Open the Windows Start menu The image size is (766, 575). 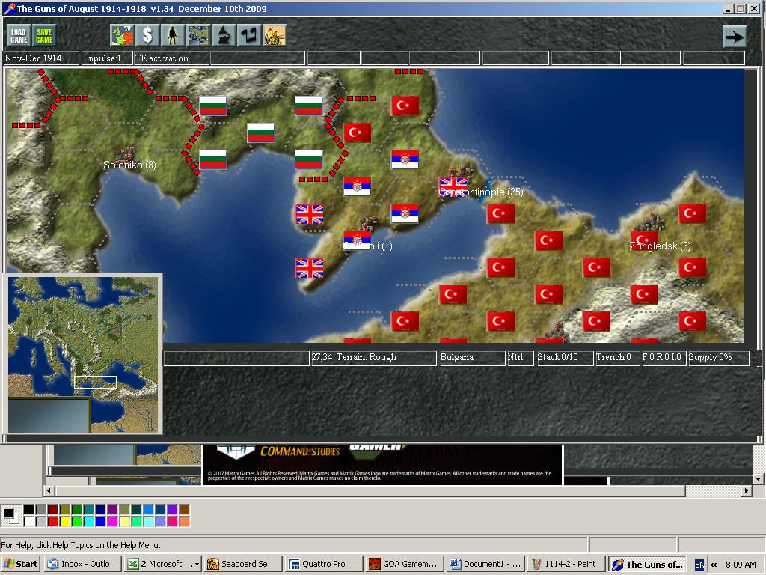coord(20,564)
